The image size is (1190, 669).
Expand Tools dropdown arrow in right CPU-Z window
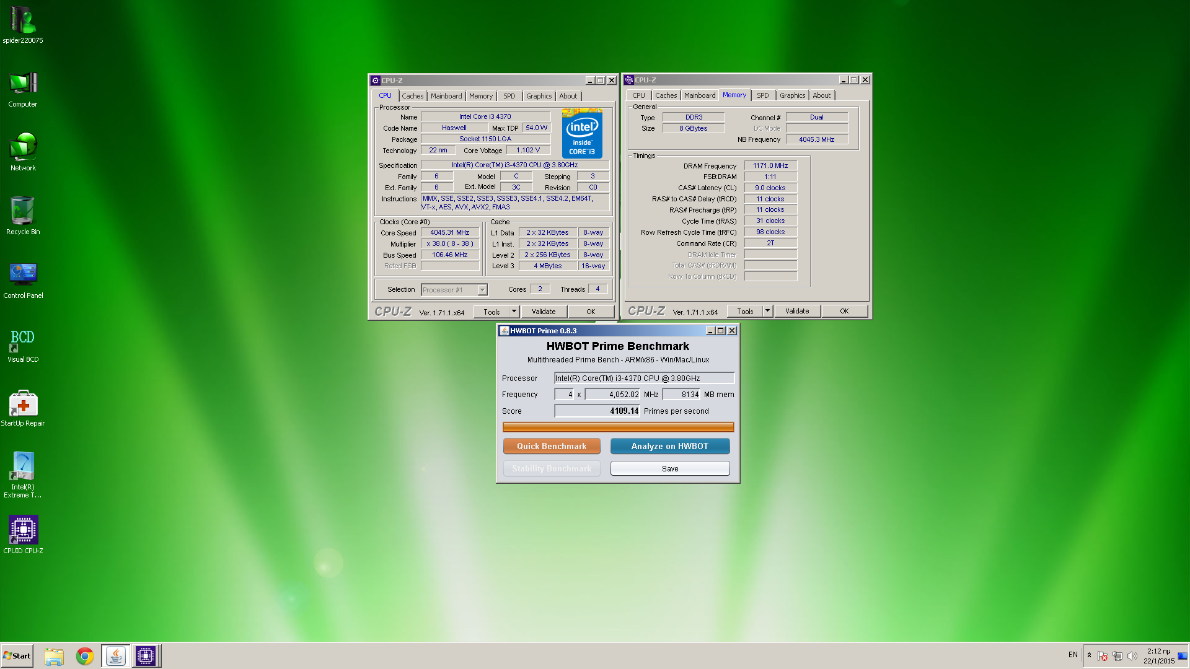coord(767,312)
